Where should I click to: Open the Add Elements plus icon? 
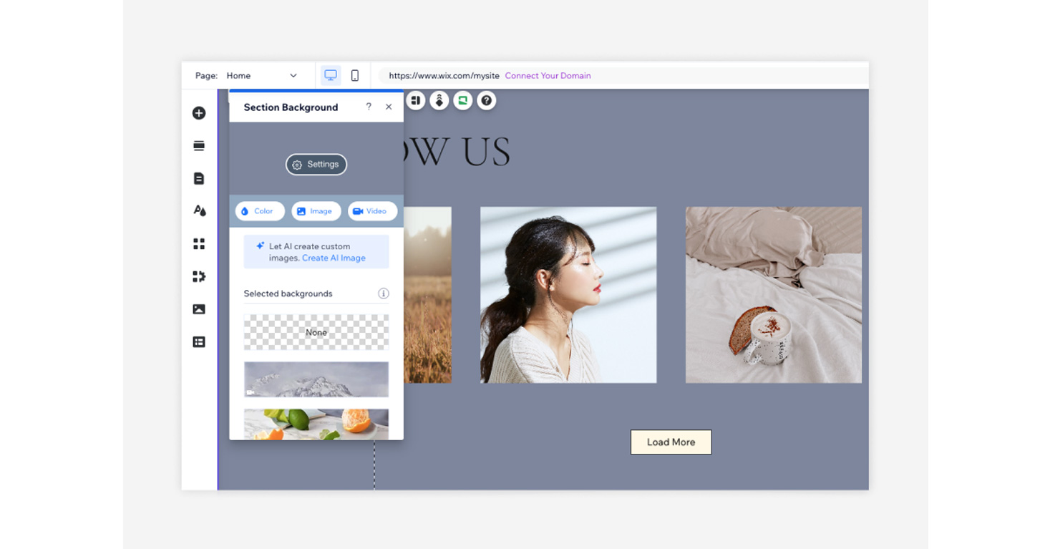coord(199,113)
